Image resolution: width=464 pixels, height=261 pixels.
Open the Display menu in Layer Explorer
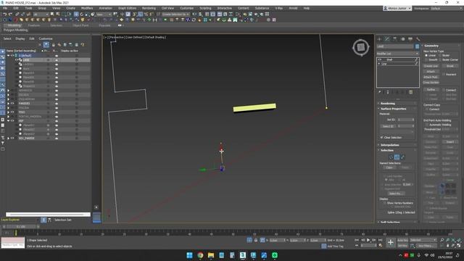click(x=20, y=38)
